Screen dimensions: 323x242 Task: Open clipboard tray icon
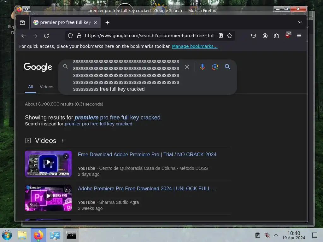coord(257,235)
